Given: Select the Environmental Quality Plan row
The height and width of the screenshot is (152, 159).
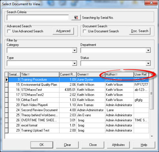Looking at the screenshot, I should (79, 85).
